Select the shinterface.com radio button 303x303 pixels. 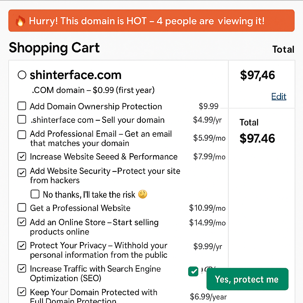(x=22, y=75)
